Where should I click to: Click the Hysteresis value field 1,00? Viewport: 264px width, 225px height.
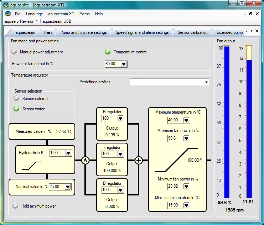[58, 153]
